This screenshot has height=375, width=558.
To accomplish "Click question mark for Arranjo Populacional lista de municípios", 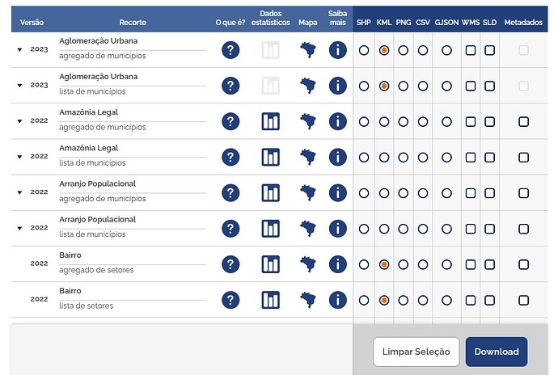I will pyautogui.click(x=230, y=229).
